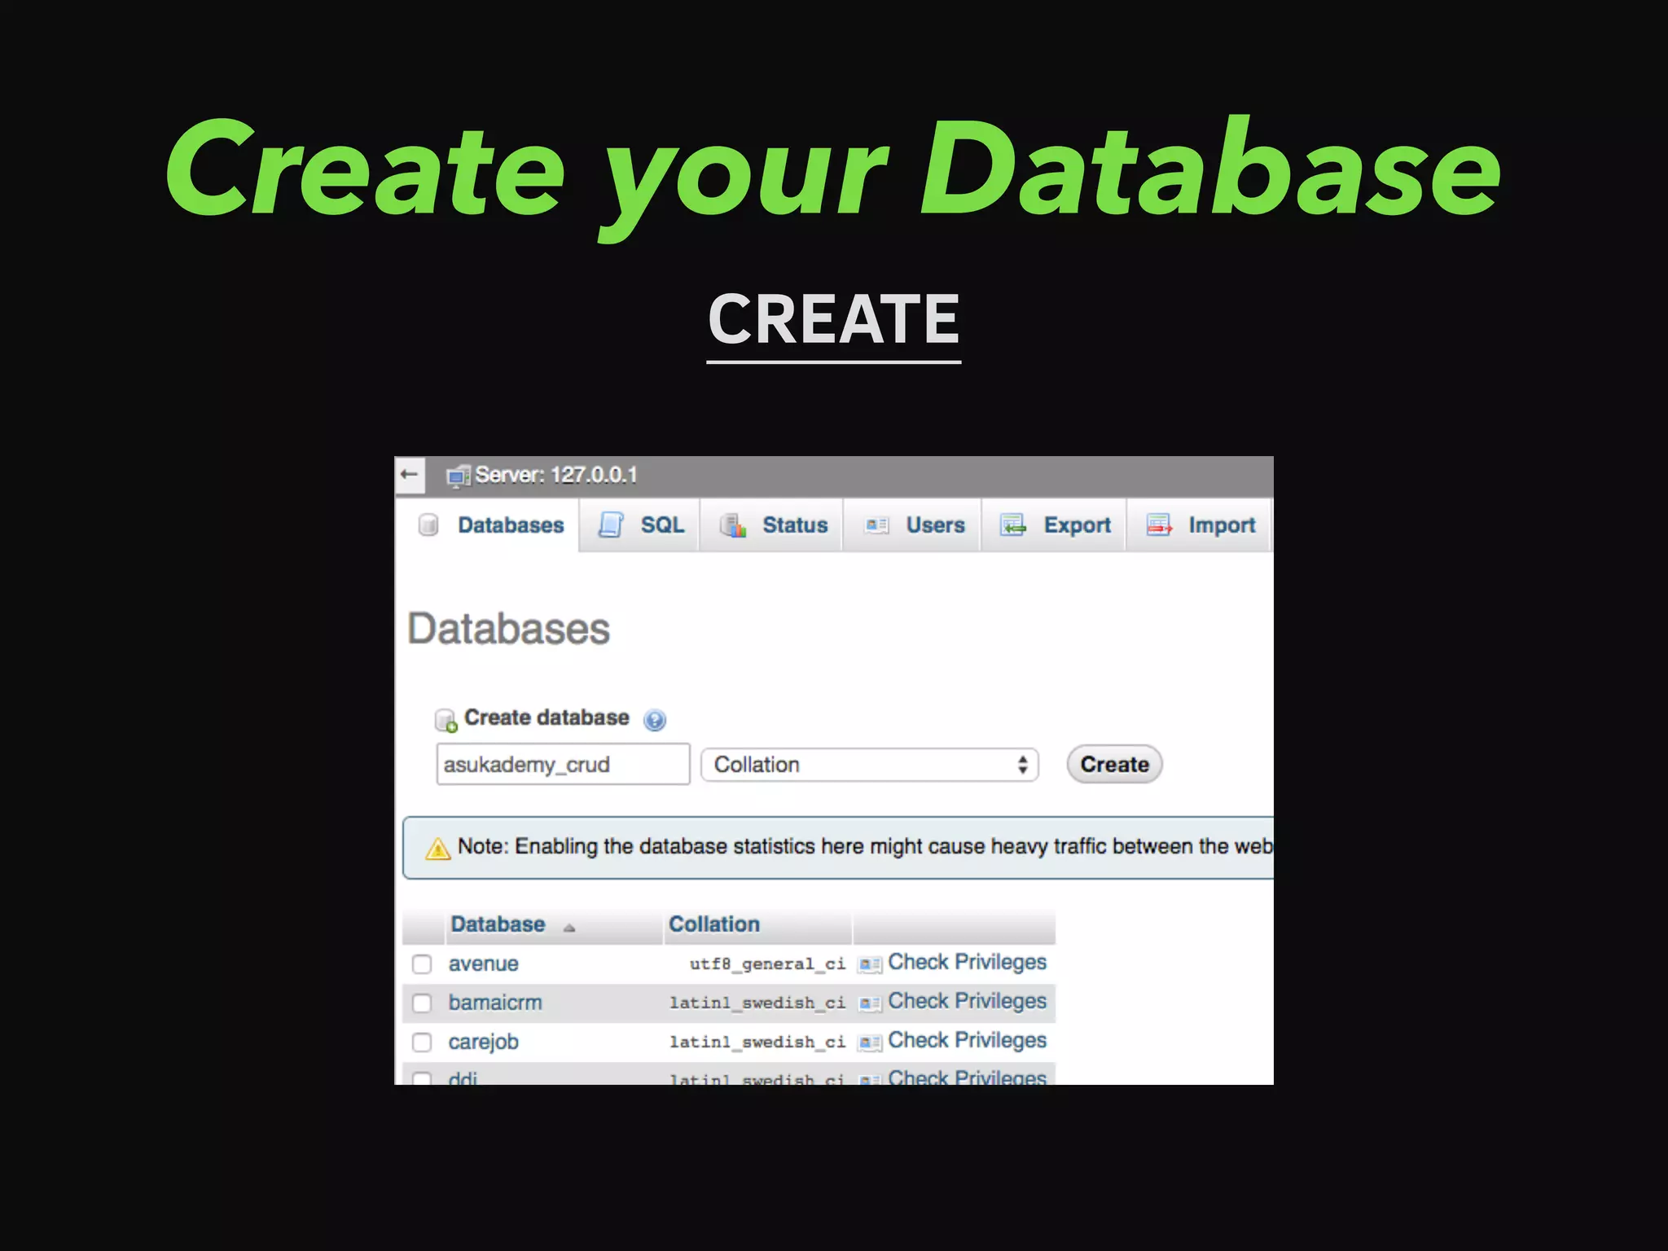Click the privileges icon in the carejob row
This screenshot has width=1668, height=1251.
click(x=870, y=1042)
